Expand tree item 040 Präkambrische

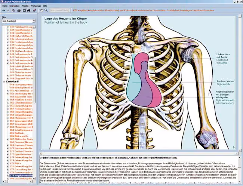click(x=7, y=54)
